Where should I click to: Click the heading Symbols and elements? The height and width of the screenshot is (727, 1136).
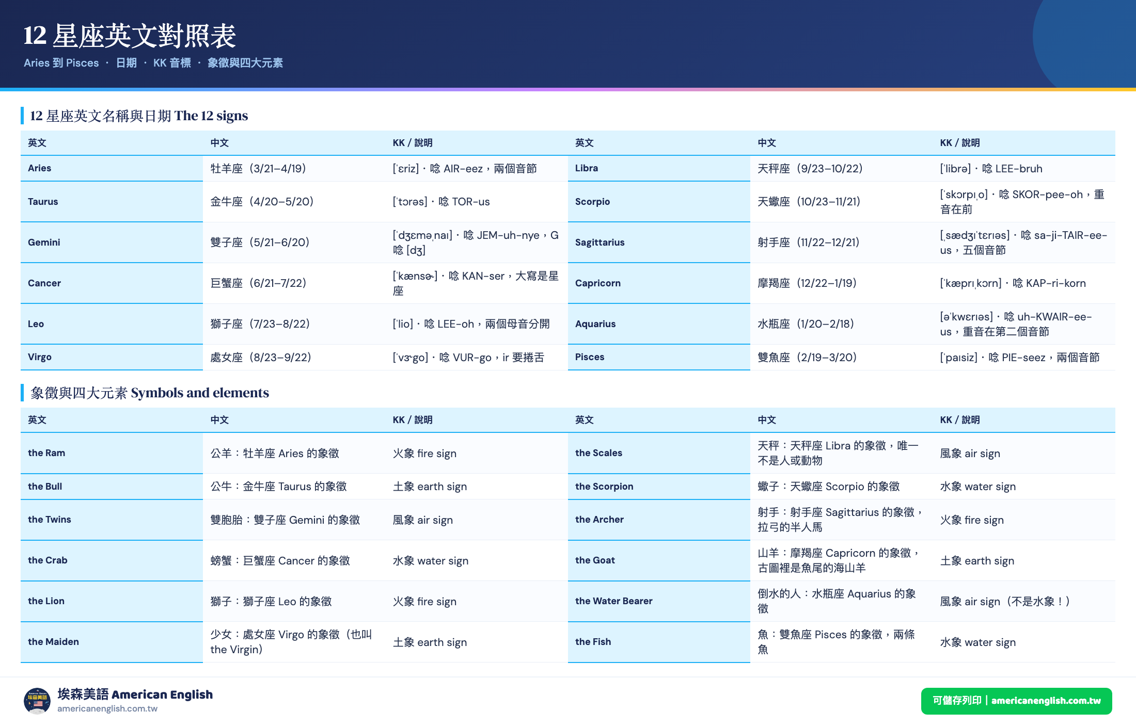[x=200, y=393]
